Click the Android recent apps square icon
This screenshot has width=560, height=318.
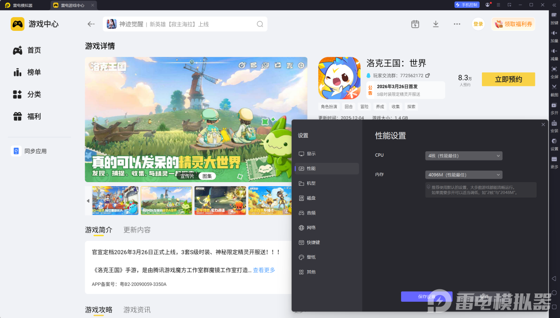(x=554, y=307)
